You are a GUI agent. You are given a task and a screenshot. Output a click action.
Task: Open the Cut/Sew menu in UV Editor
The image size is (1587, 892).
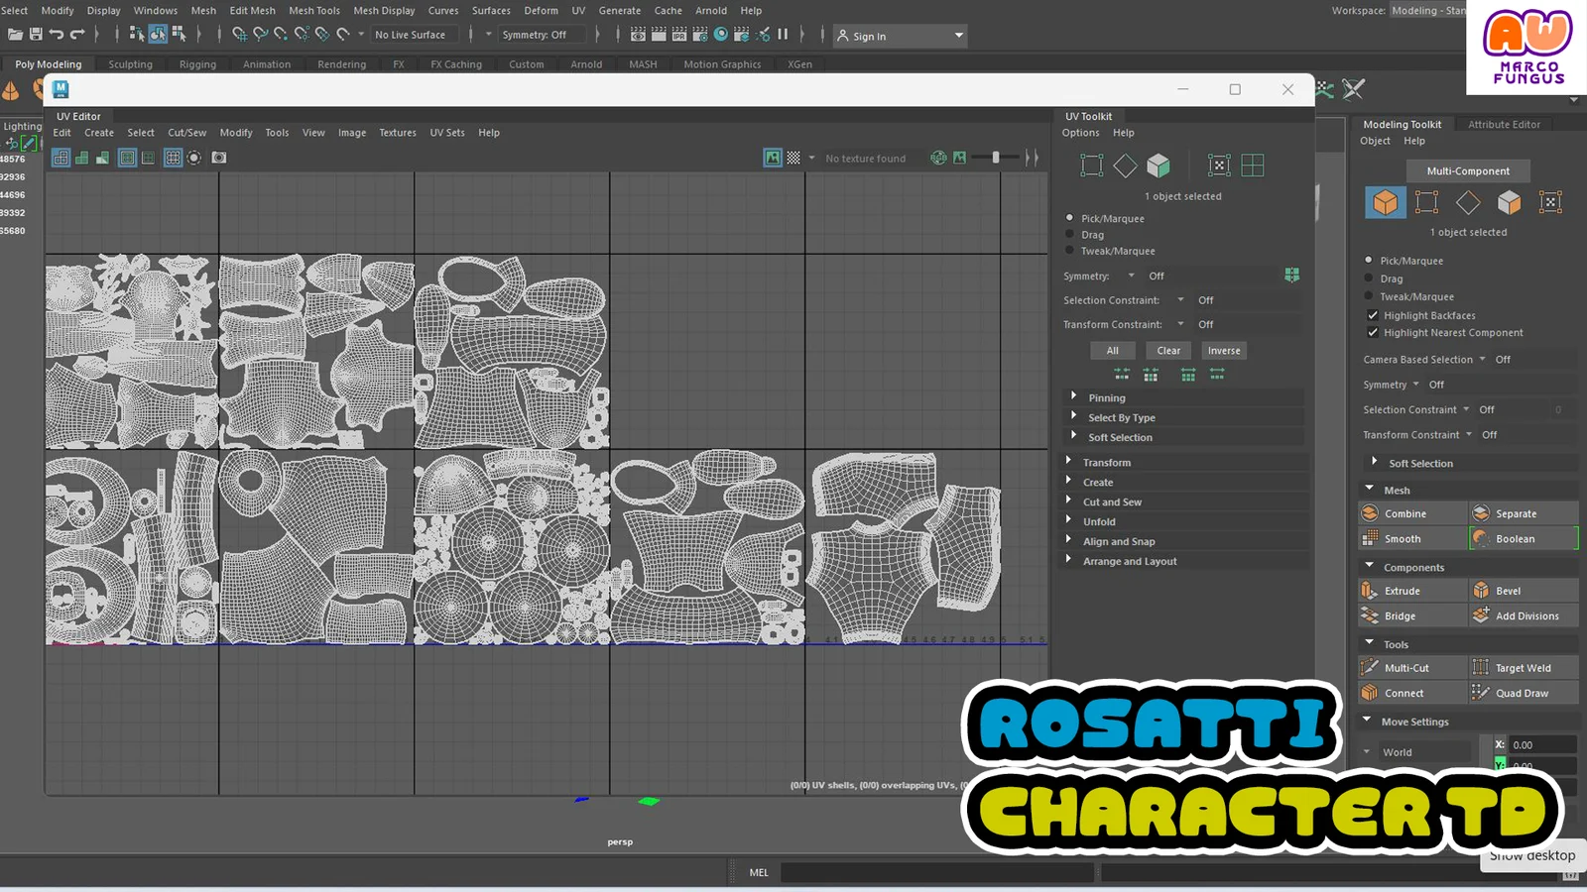pos(186,132)
